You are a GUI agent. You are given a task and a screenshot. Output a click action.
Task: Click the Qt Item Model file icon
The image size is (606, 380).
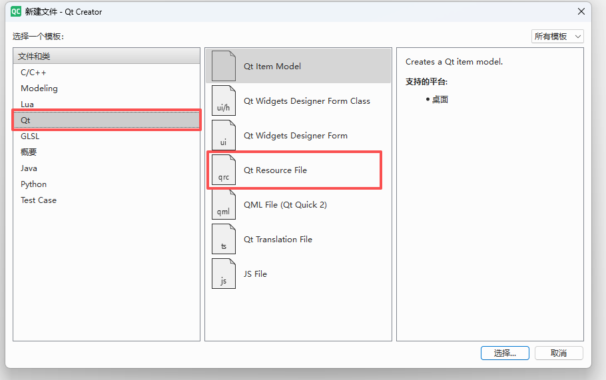coord(224,66)
